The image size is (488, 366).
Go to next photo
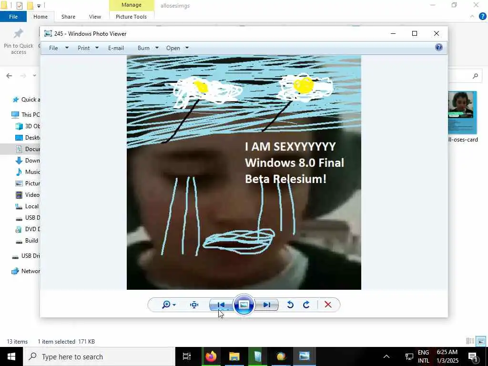click(x=267, y=305)
